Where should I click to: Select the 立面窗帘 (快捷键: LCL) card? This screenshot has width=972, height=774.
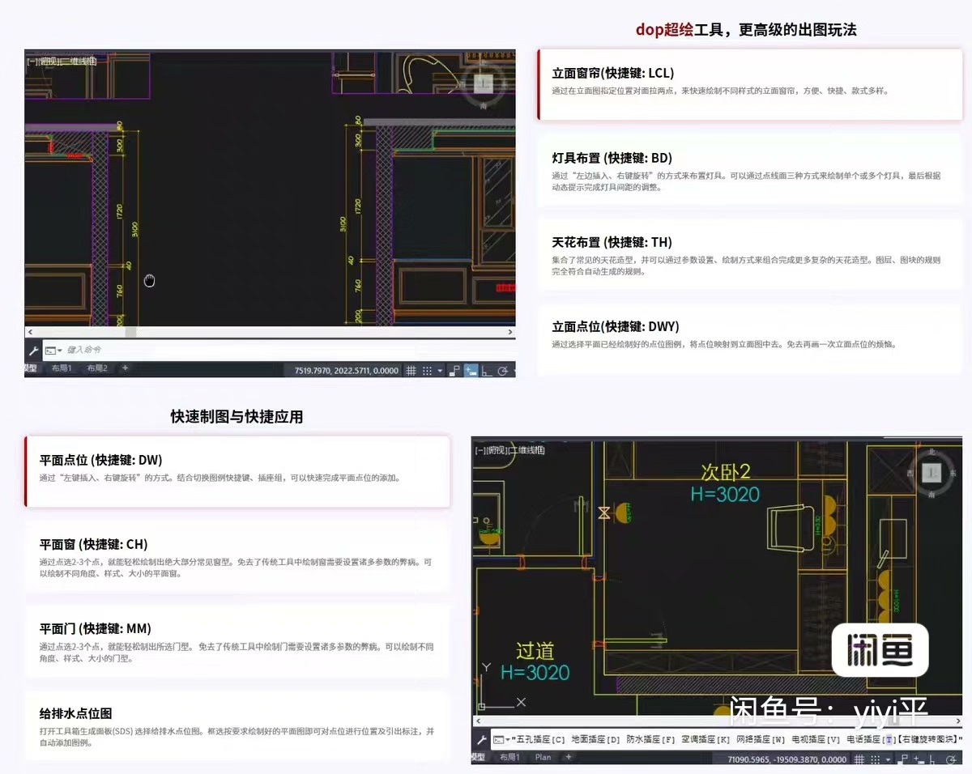tap(750, 84)
